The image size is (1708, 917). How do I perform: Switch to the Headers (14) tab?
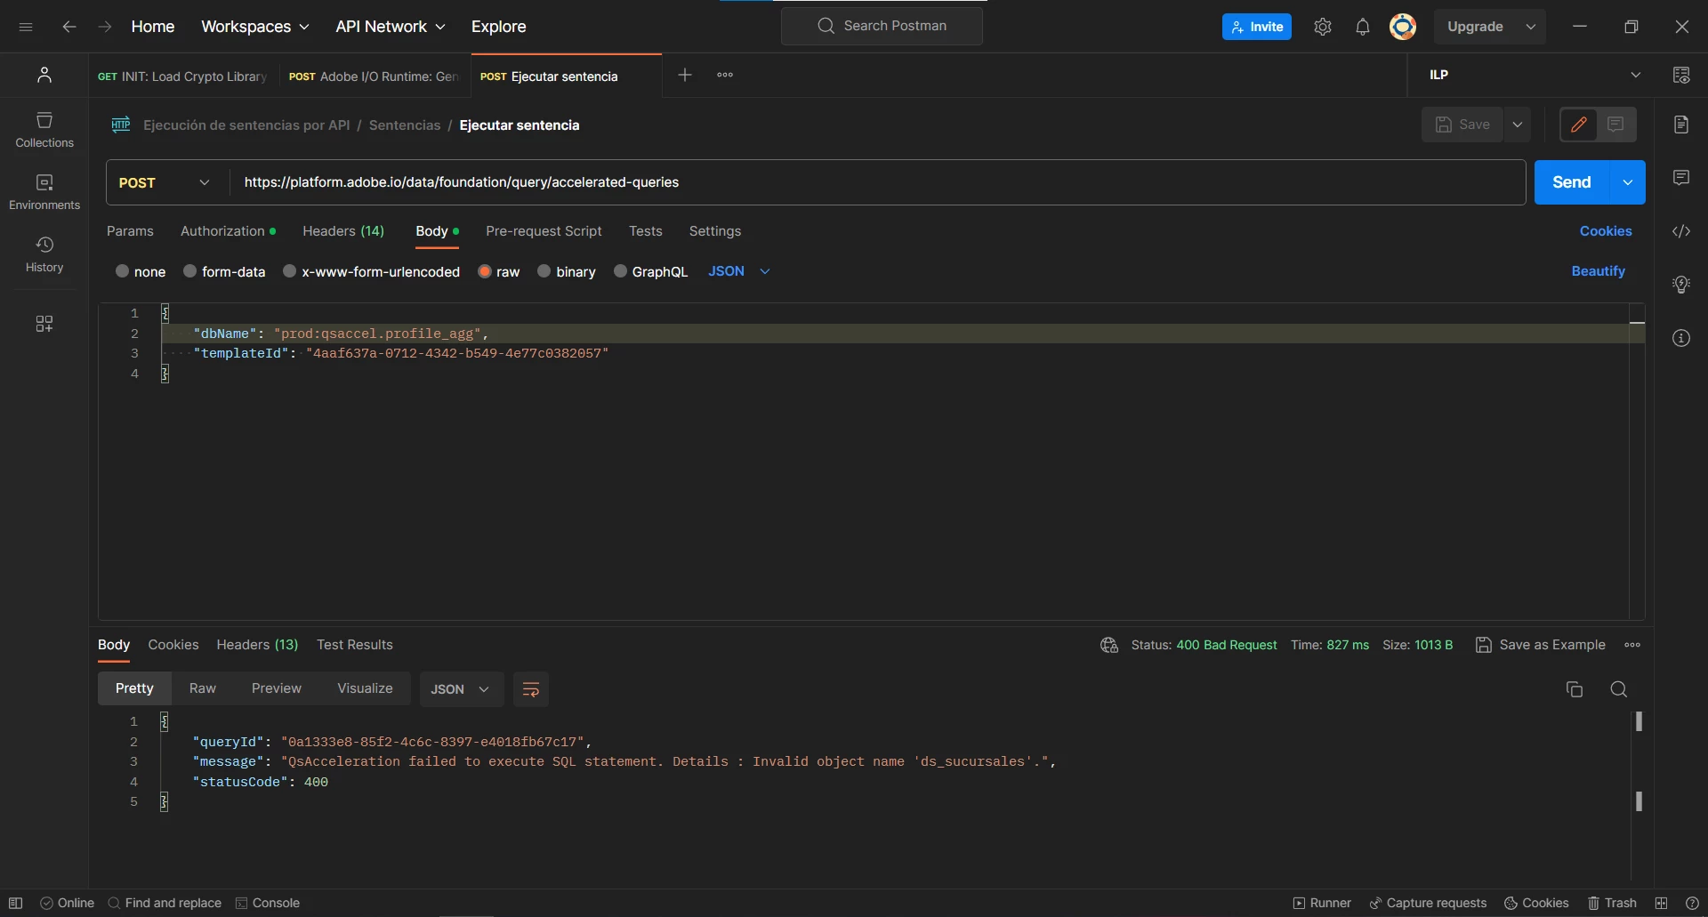coord(343,231)
